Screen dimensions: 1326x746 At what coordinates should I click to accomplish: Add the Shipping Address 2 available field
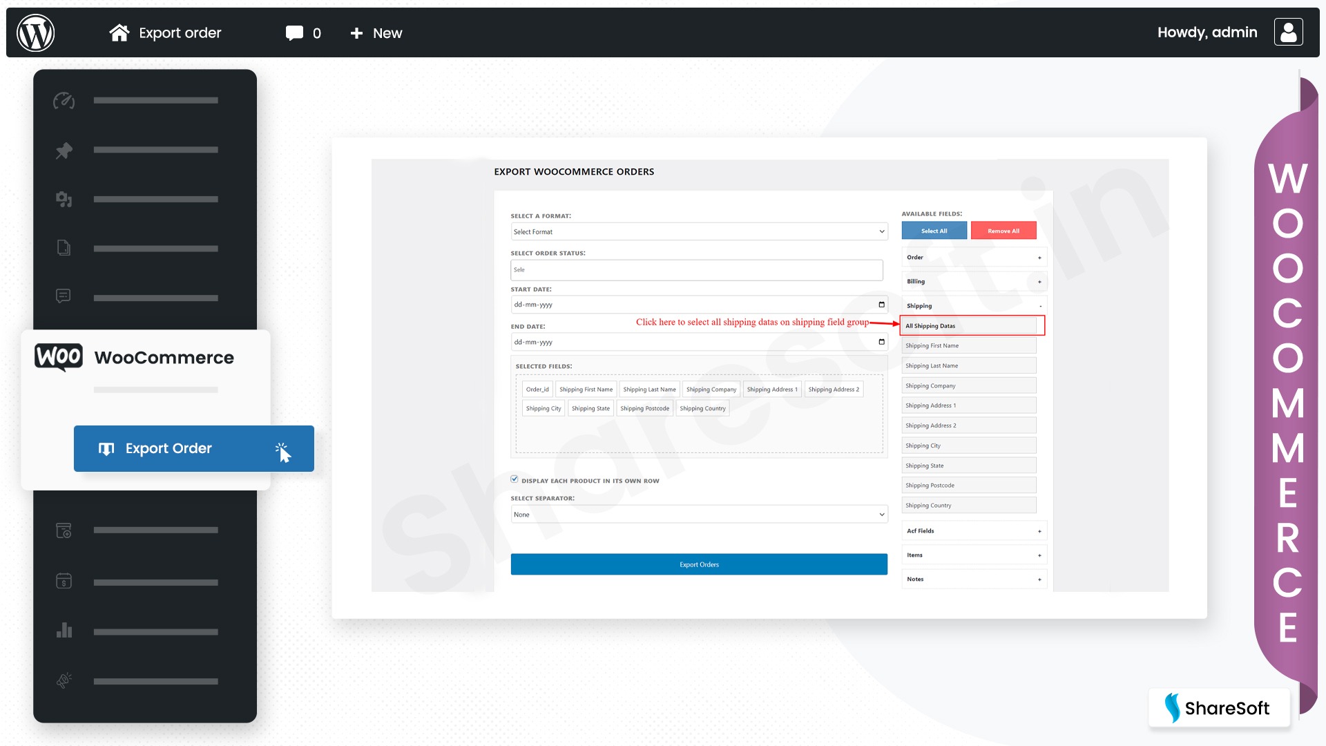pyautogui.click(x=969, y=425)
